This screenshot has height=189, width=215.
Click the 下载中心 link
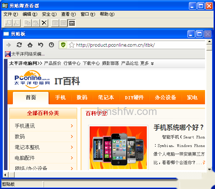tap(91, 63)
